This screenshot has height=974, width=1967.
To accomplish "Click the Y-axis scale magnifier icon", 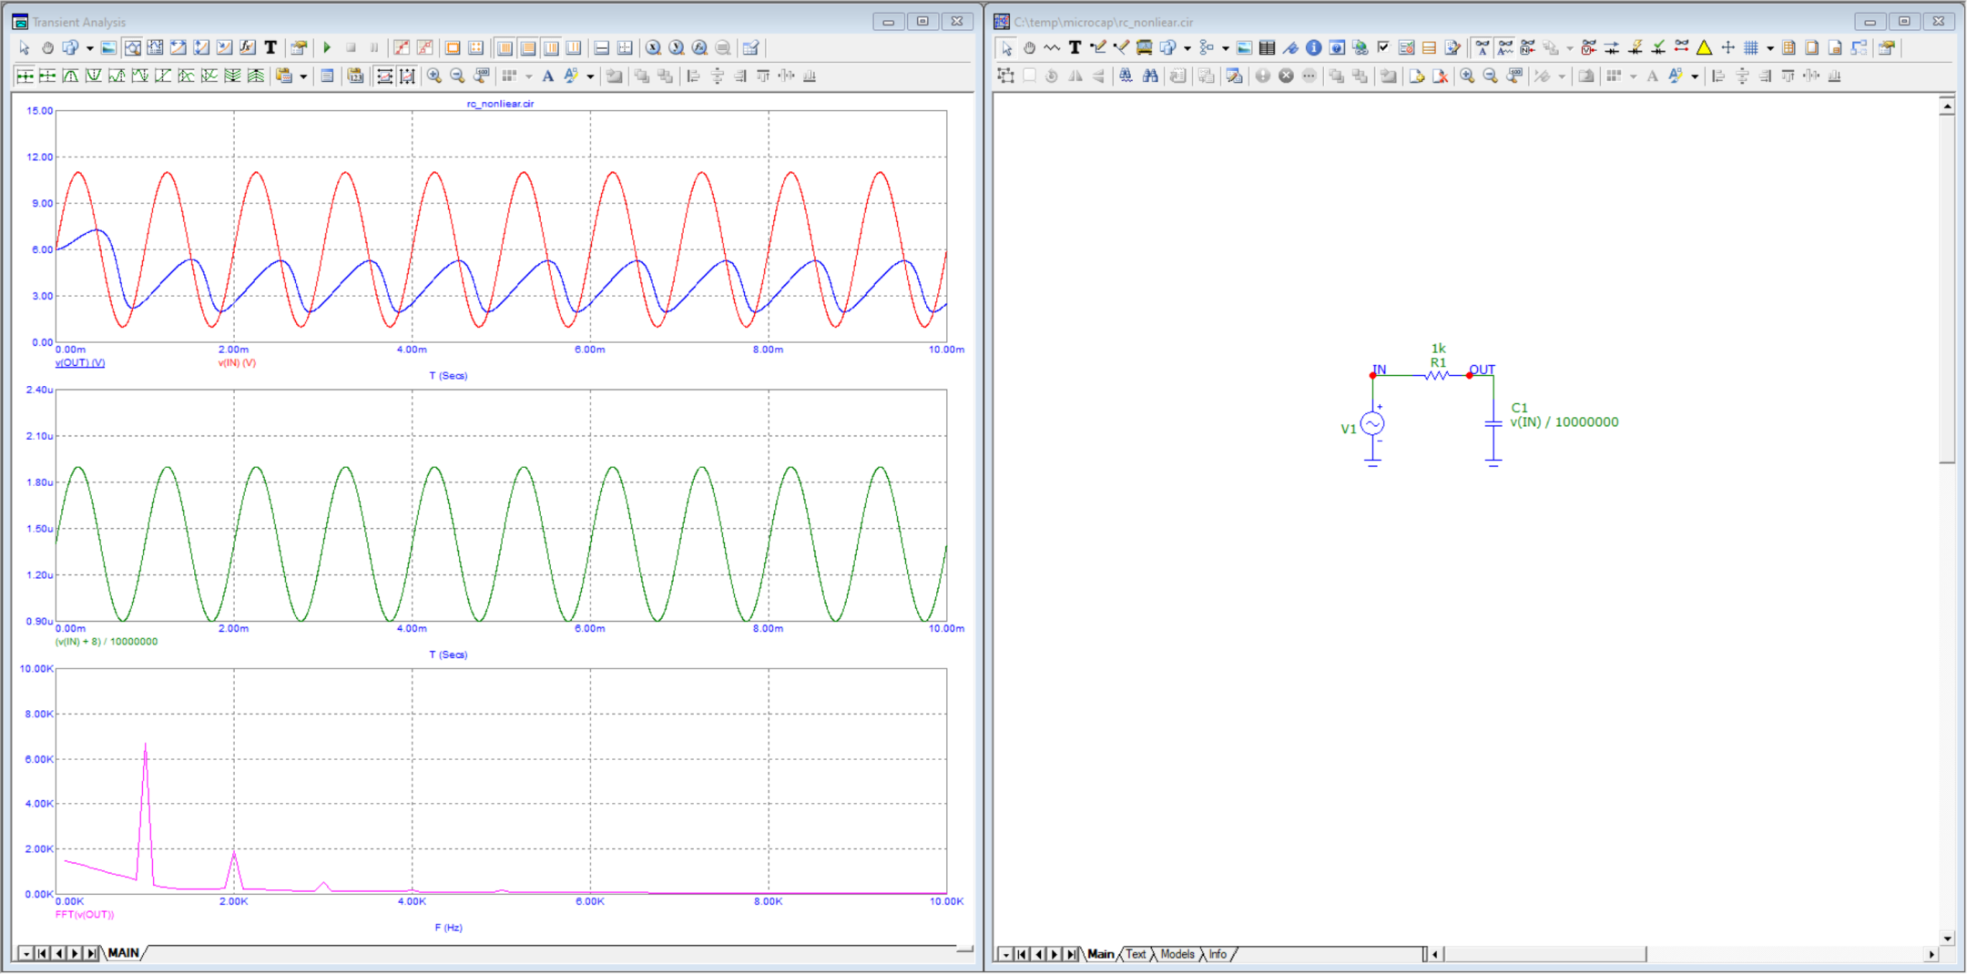I will (x=677, y=47).
